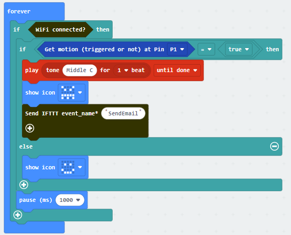Click the SendEmail event name field

pyautogui.click(x=123, y=113)
